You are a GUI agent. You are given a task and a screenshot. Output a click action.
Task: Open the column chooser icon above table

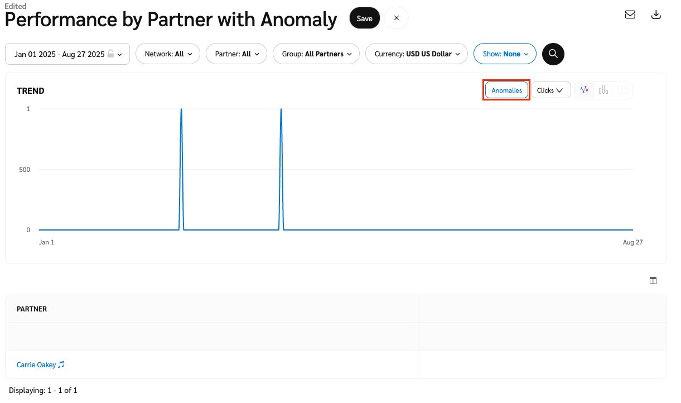[x=653, y=281]
